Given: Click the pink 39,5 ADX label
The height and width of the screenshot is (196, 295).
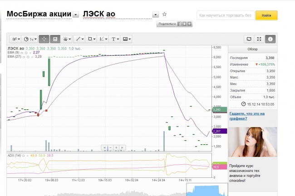Looking at the screenshot, I should pos(220,167).
